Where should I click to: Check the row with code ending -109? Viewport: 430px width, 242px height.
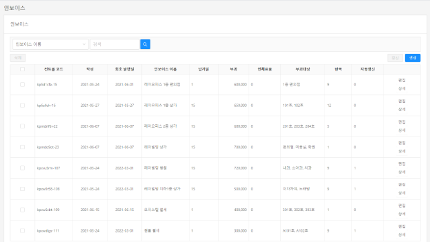tap(22, 210)
